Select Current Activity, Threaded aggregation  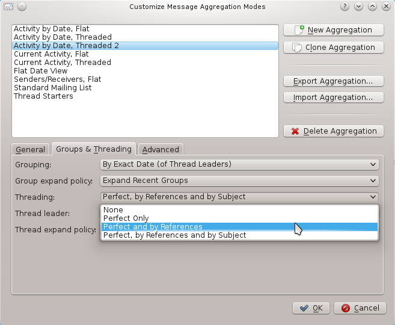pyautogui.click(x=145, y=62)
